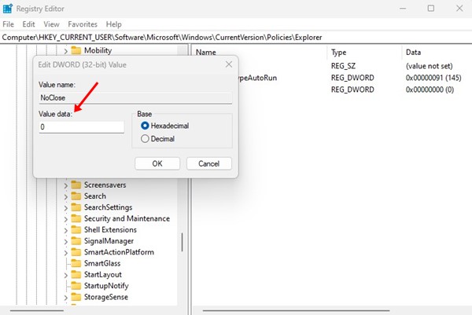Click the SearchSettings folder icon
472x315 pixels.
[x=76, y=207]
